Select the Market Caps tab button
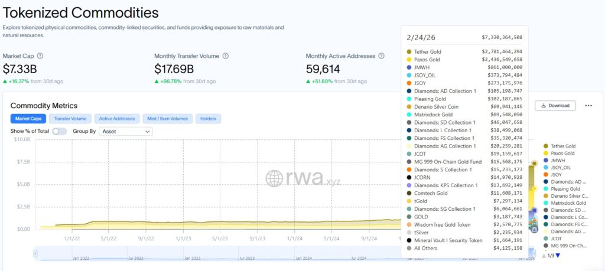This screenshot has width=605, height=271. pyautogui.click(x=28, y=119)
